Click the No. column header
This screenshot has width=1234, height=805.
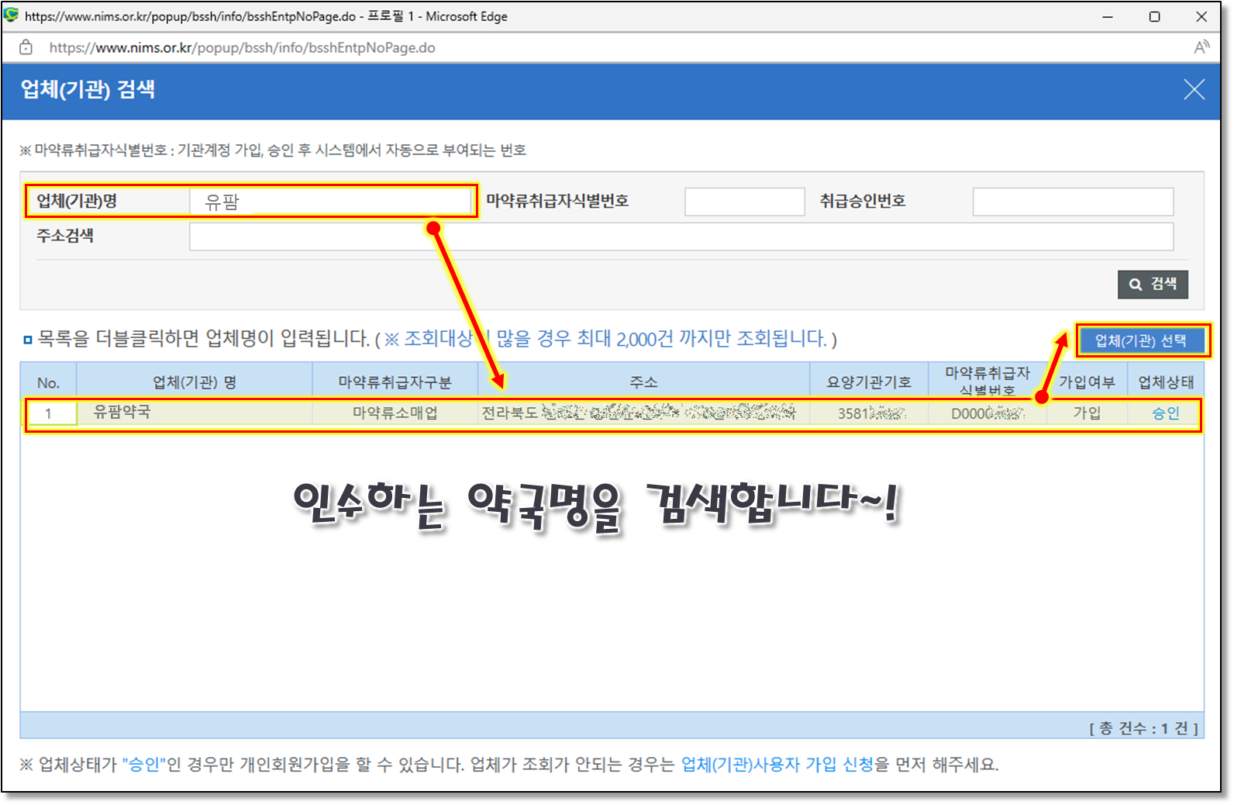[x=48, y=382]
